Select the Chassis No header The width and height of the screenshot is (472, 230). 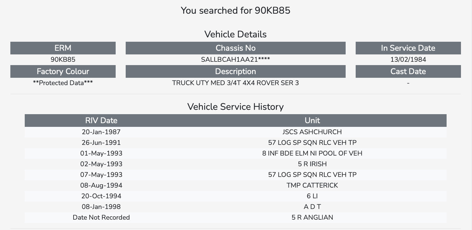pos(235,48)
